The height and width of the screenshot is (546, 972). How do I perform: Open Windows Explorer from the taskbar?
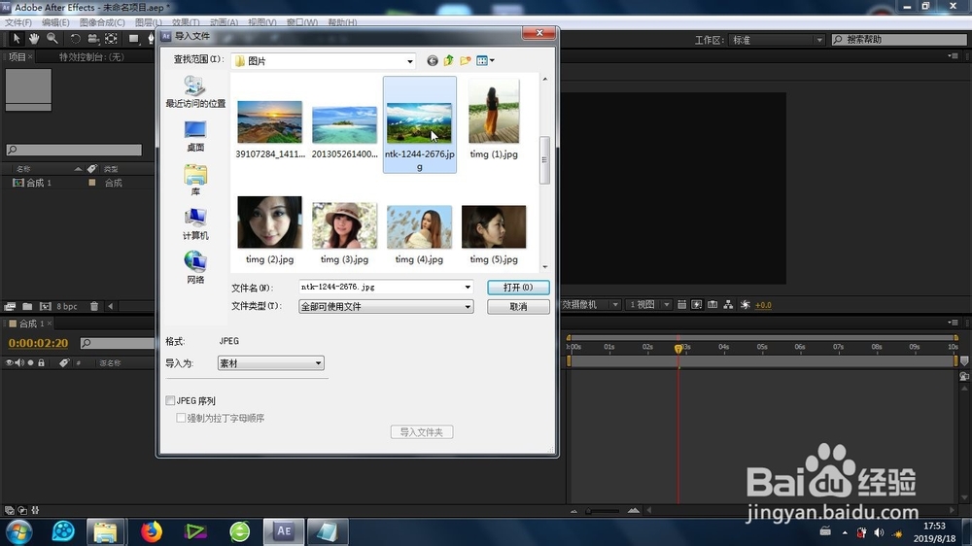pyautogui.click(x=105, y=531)
